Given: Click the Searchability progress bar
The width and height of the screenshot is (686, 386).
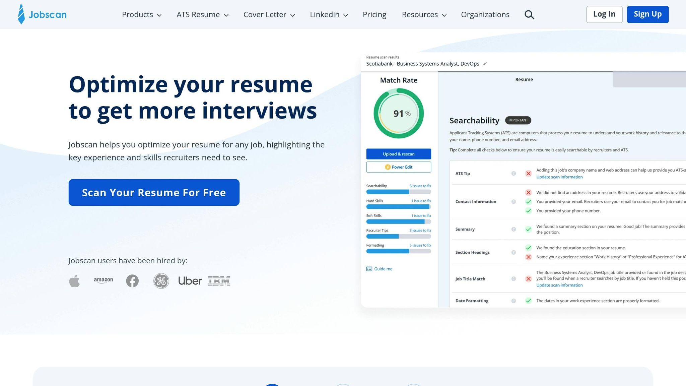Looking at the screenshot, I should [x=399, y=192].
